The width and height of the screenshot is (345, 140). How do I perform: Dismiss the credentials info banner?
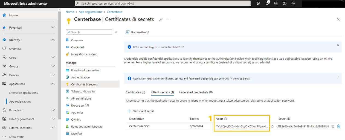pyautogui.click(x=338, y=77)
